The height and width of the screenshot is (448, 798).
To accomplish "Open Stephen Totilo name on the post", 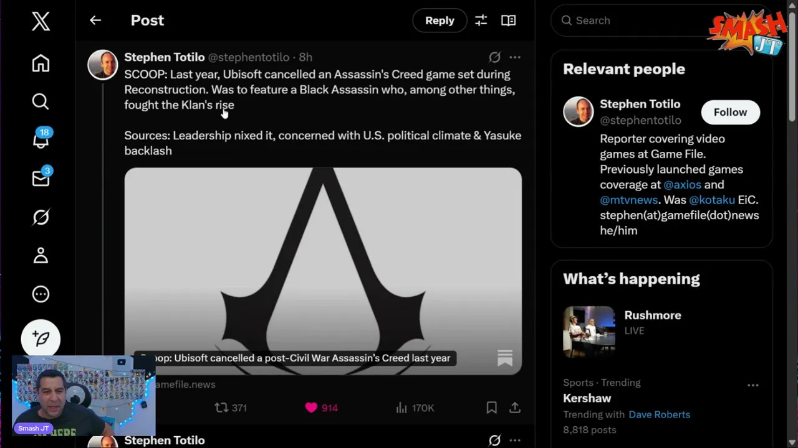I will (x=165, y=57).
